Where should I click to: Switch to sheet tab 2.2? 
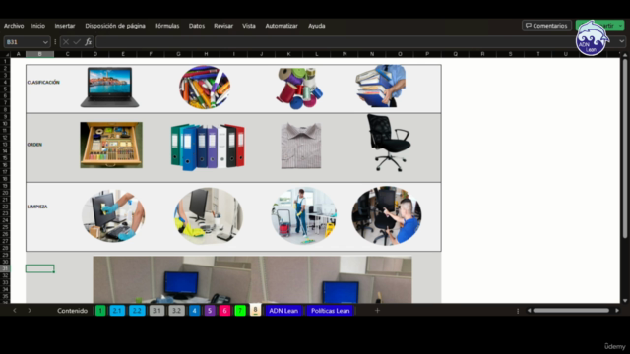[137, 311]
